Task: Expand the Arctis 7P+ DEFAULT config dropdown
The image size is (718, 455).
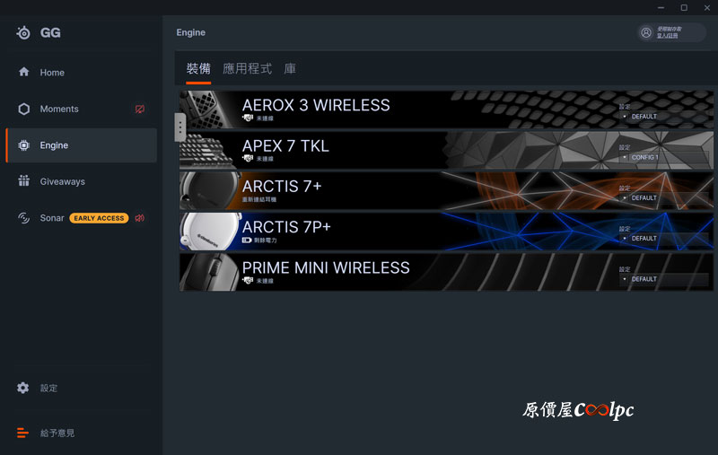Action: tap(663, 239)
